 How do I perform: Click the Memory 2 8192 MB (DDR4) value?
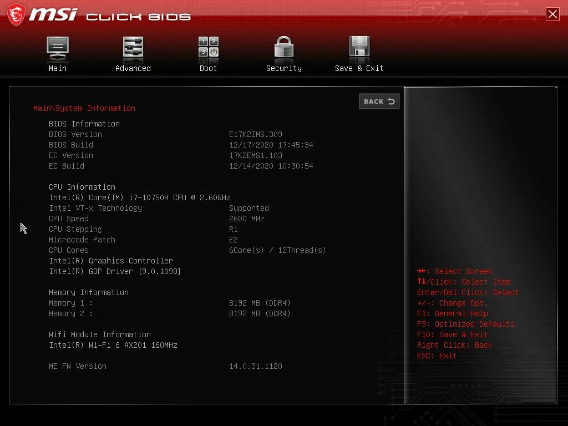[x=260, y=313]
